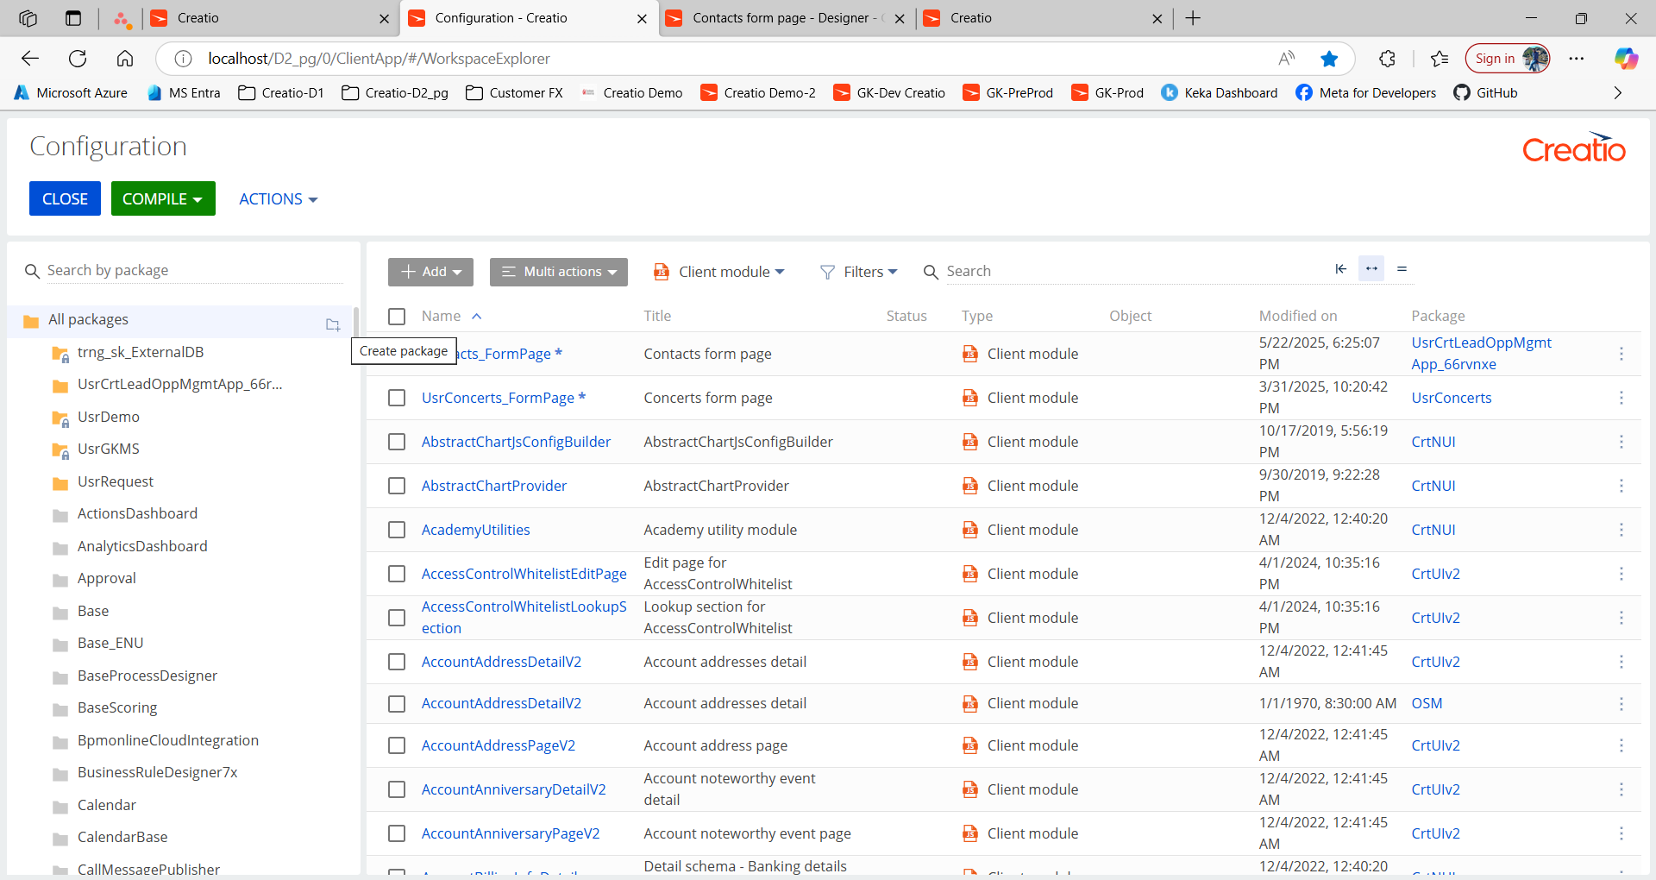Viewport: 1656px width, 880px height.
Task: Open the Multi actions dropdown
Action: click(x=559, y=272)
